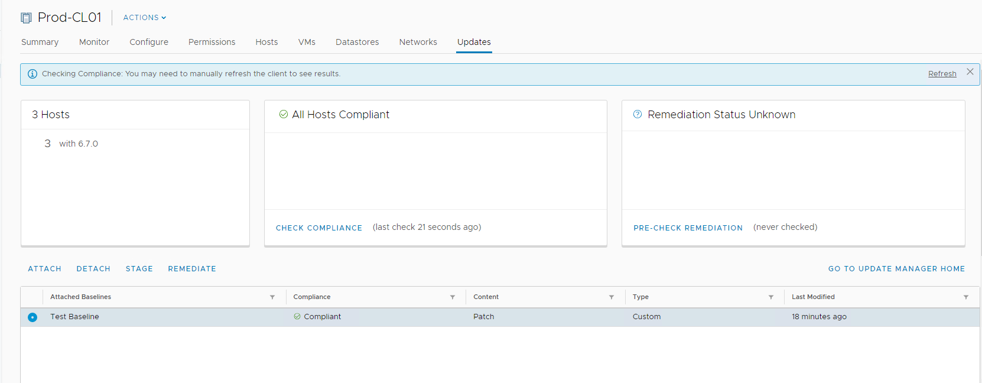
Task: Filter the Content column
Action: click(x=612, y=297)
